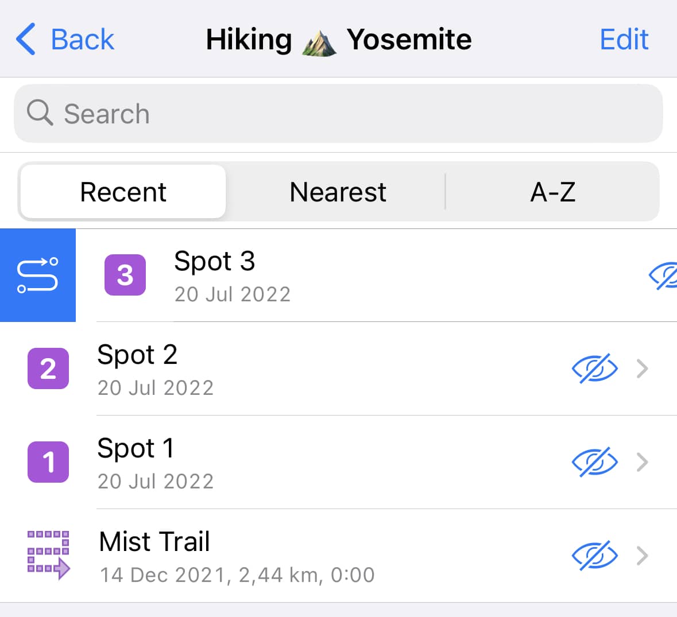Toggle visibility of Spot 2
Image resolution: width=677 pixels, height=617 pixels.
(x=595, y=368)
